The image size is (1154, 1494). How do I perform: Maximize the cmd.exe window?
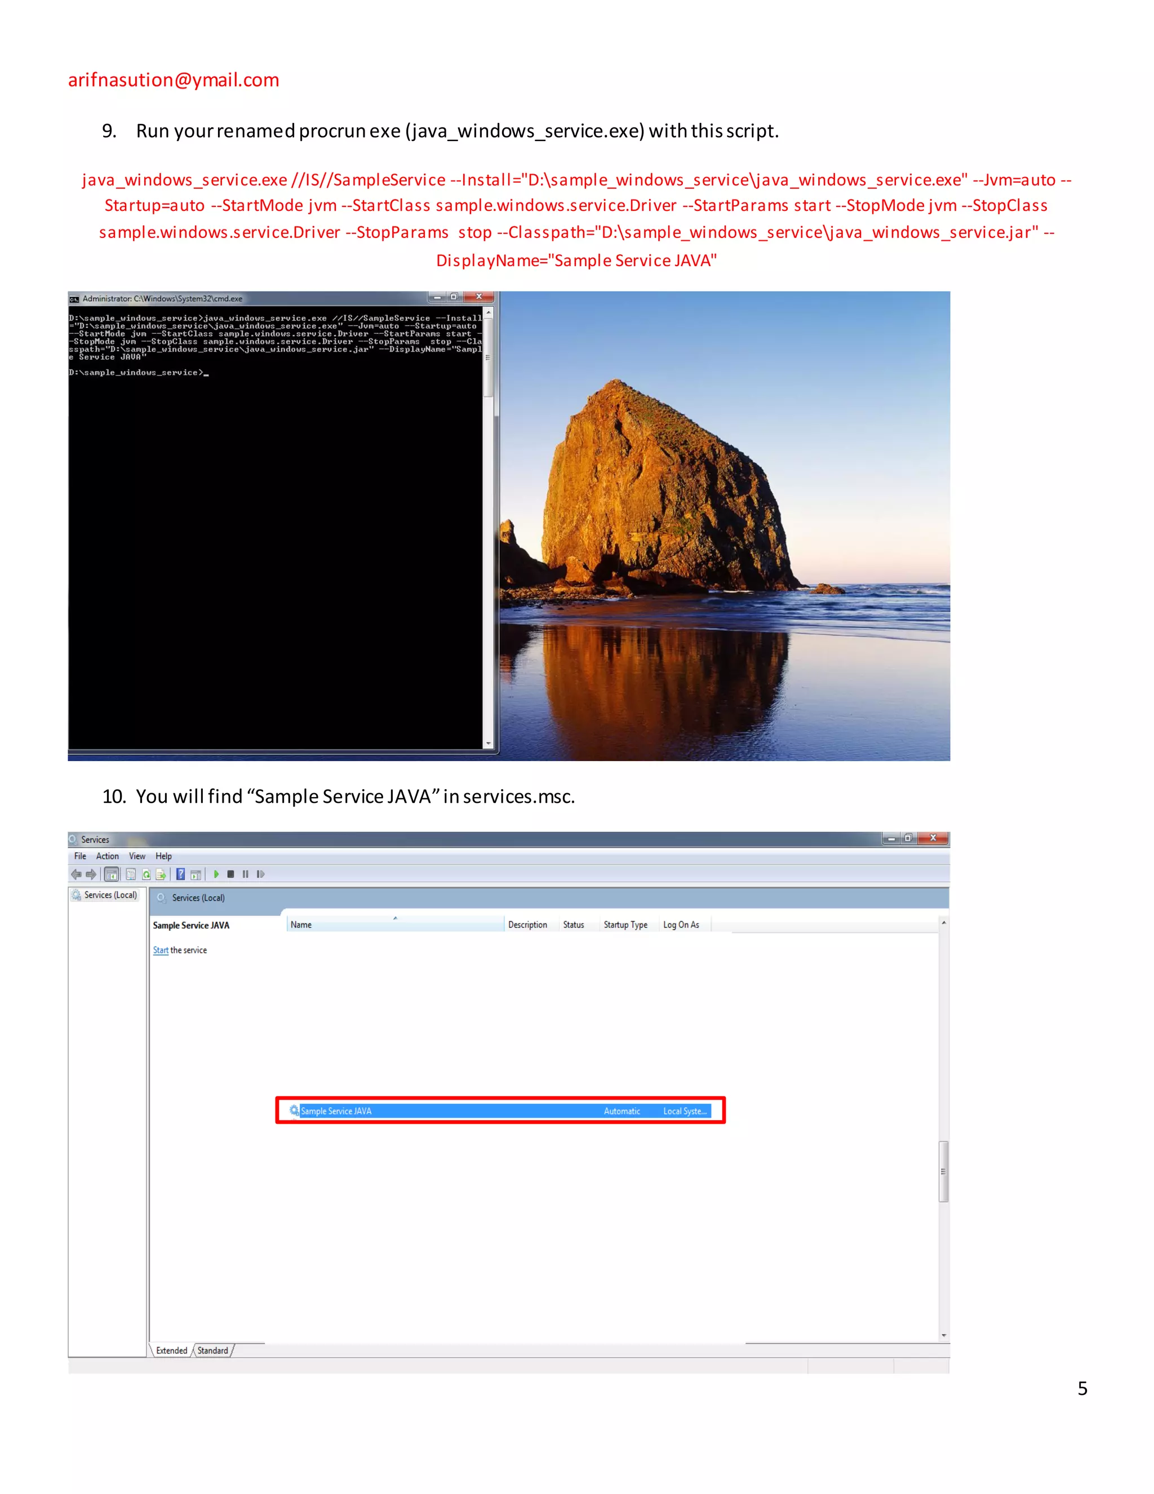coord(454,297)
